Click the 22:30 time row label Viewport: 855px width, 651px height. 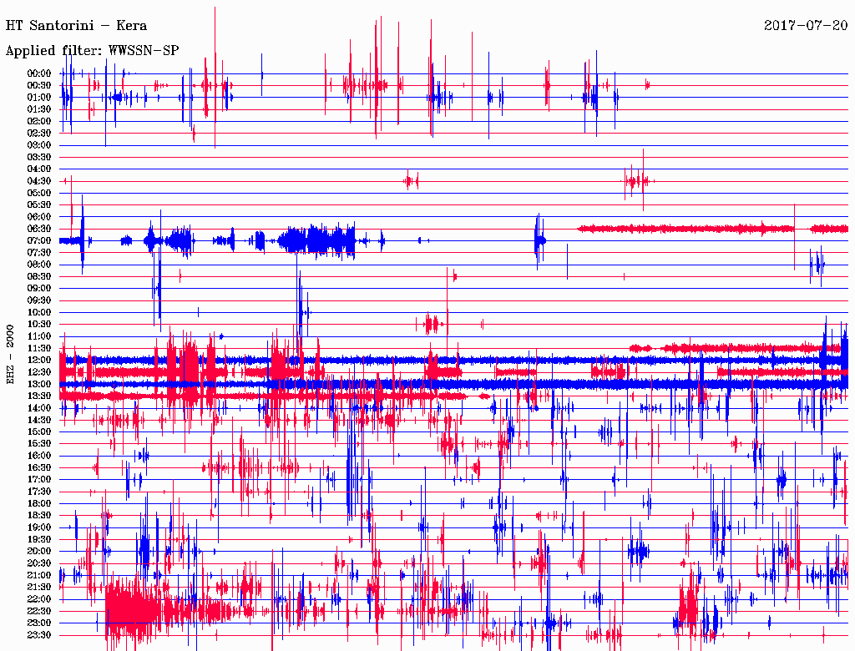[39, 611]
